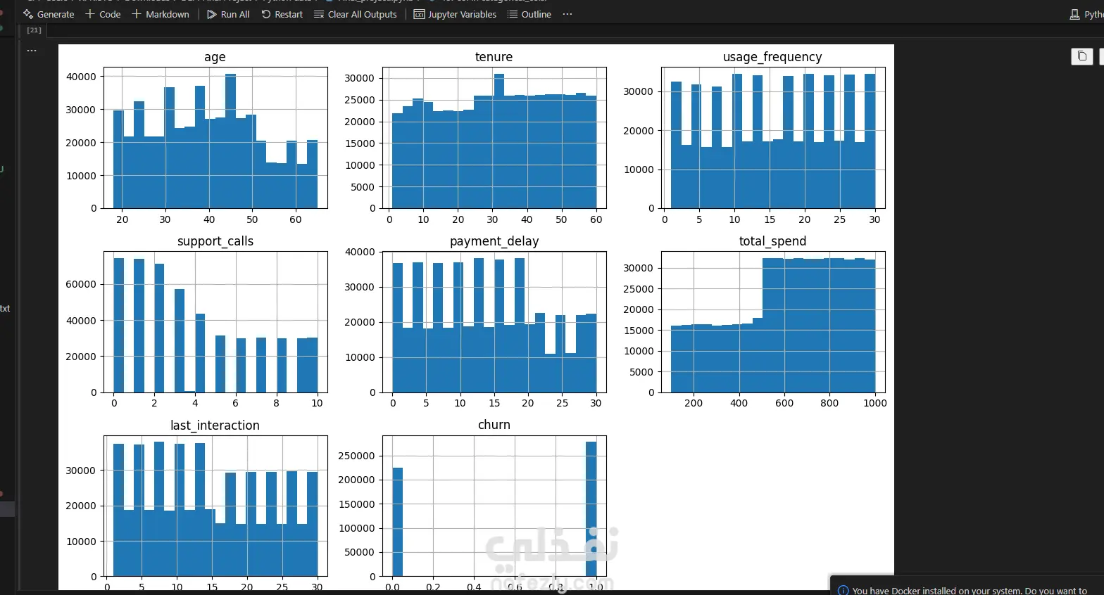Clear All Outputs in the notebook
The height and width of the screenshot is (595, 1104).
pyautogui.click(x=356, y=14)
